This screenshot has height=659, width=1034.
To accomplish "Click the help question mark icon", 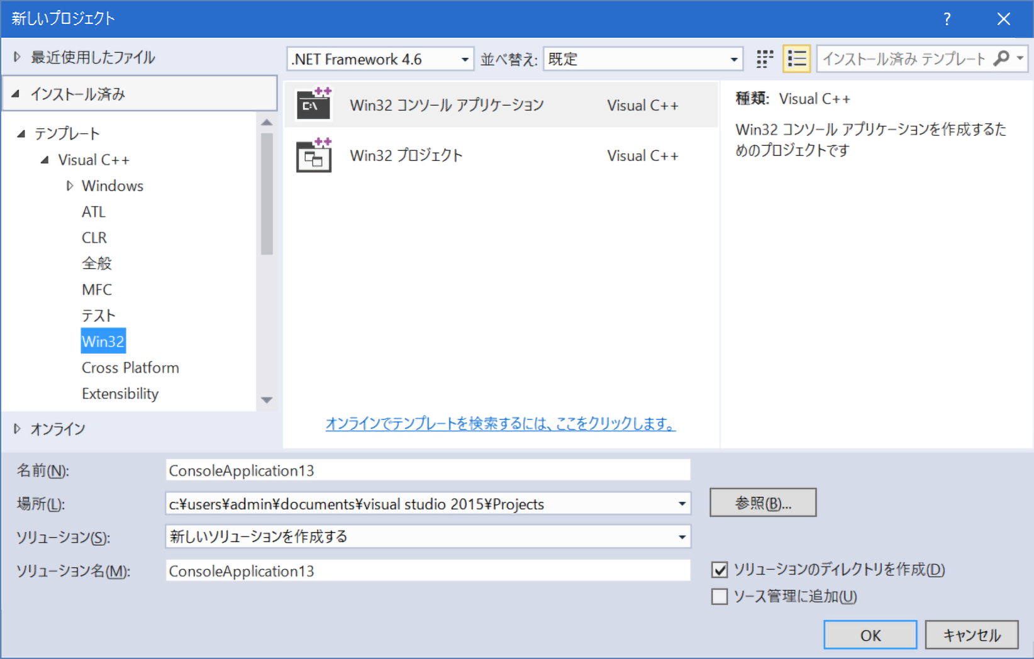I will [947, 19].
